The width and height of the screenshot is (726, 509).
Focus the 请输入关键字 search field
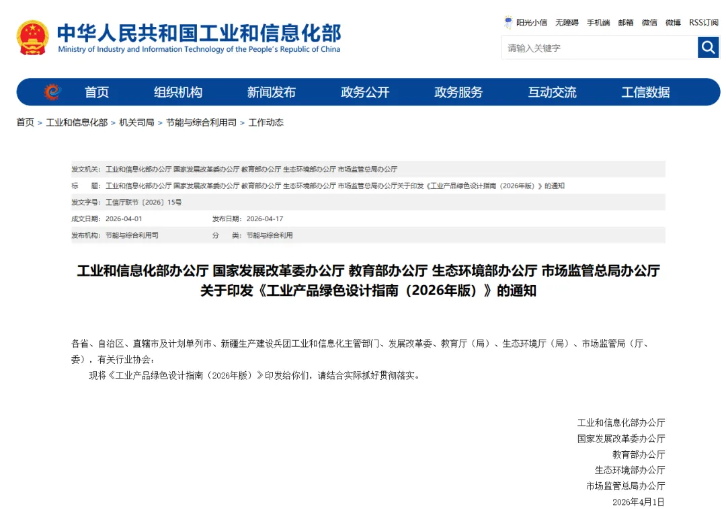point(600,48)
